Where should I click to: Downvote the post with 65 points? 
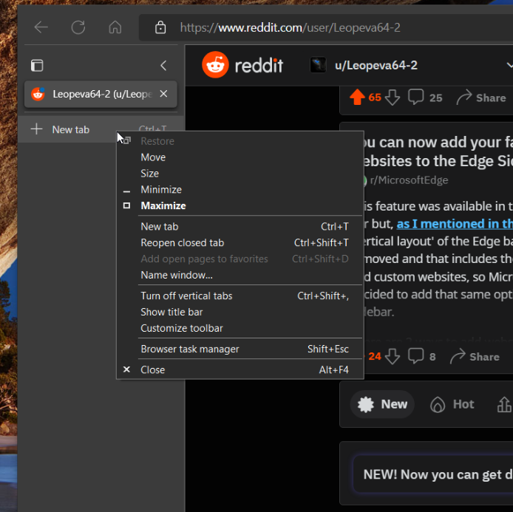click(393, 98)
